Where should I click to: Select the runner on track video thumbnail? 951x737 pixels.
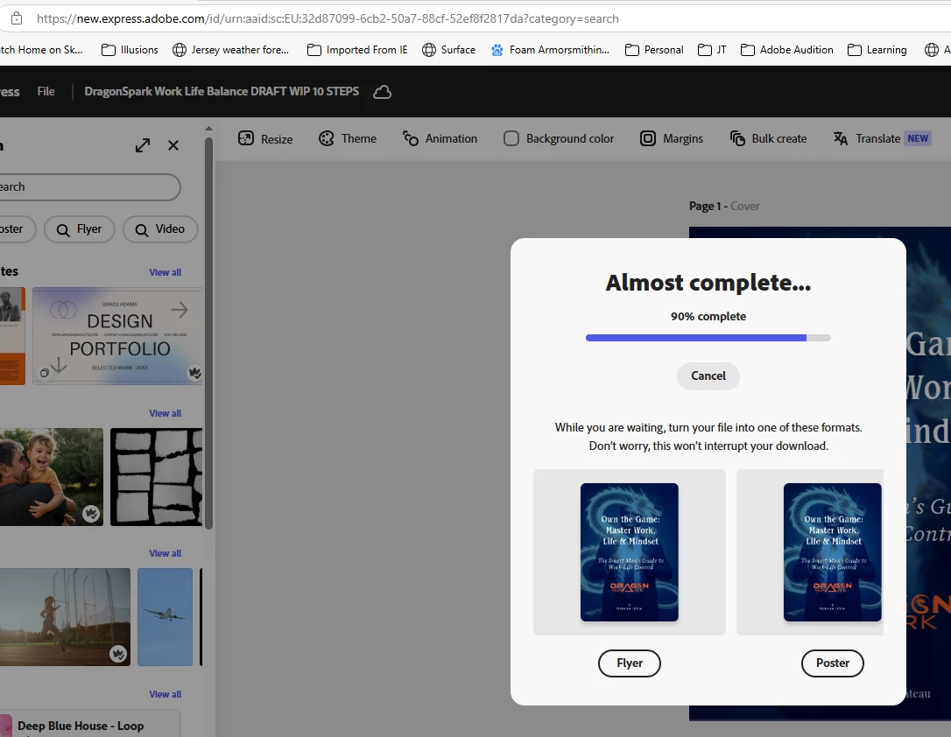pyautogui.click(x=65, y=617)
